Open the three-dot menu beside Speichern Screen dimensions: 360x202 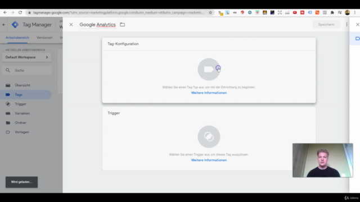(x=346, y=25)
